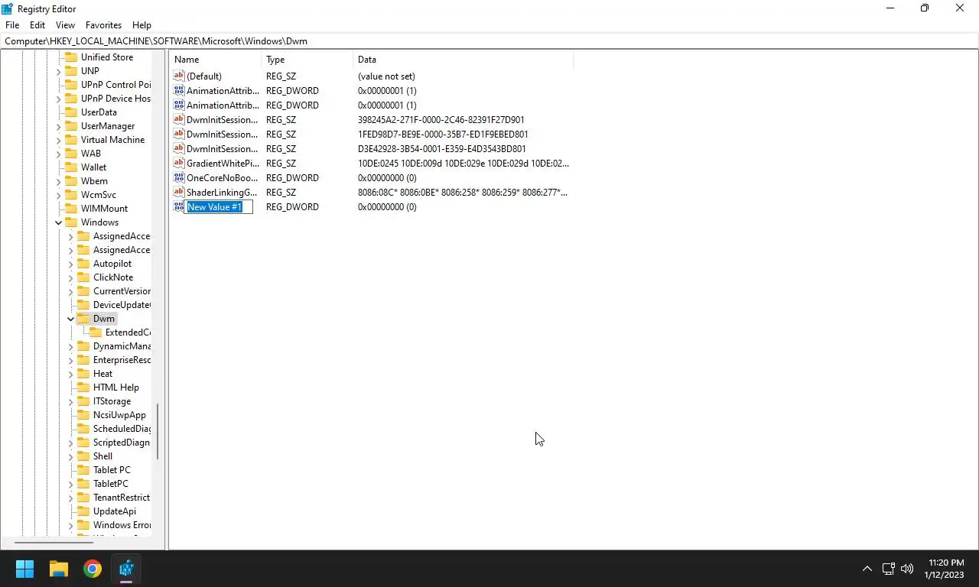Expand the WcmSvc tree node
Image resolution: width=979 pixels, height=587 pixels.
pyautogui.click(x=59, y=195)
